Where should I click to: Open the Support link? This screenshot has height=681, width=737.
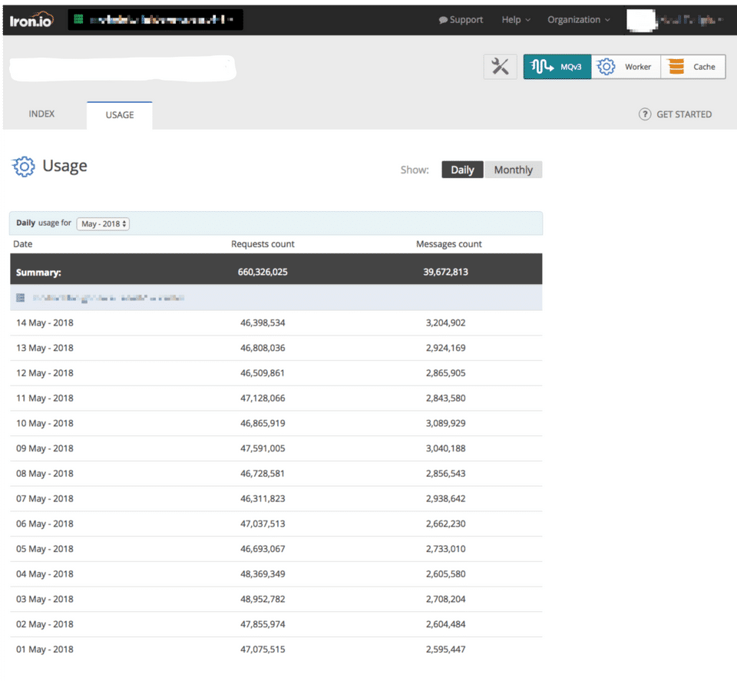click(x=461, y=20)
